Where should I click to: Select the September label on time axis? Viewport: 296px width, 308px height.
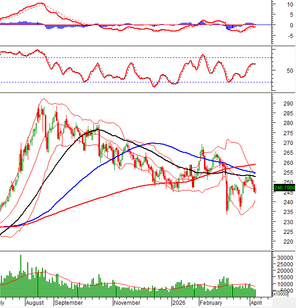68,302
